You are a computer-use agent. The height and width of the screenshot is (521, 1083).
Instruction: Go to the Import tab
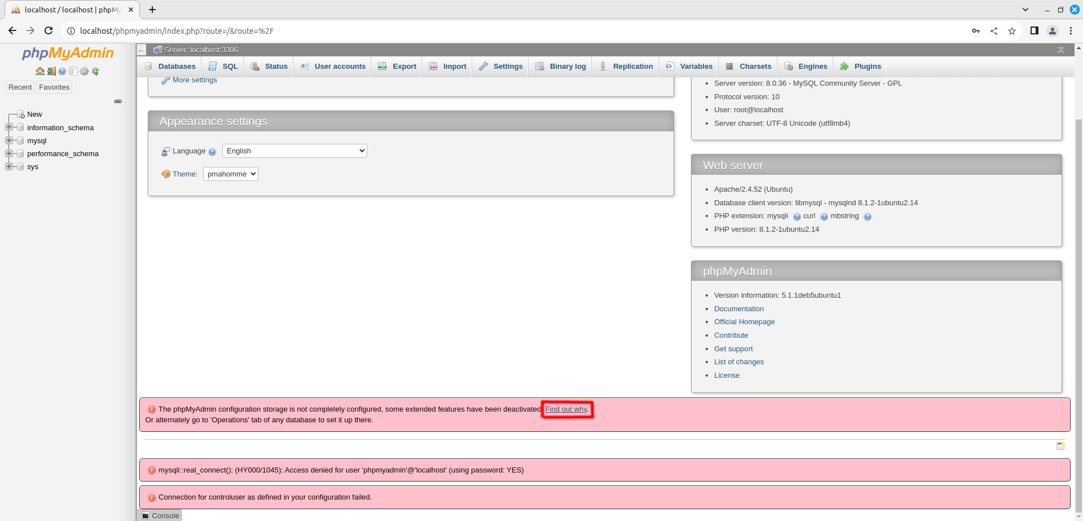click(x=447, y=67)
